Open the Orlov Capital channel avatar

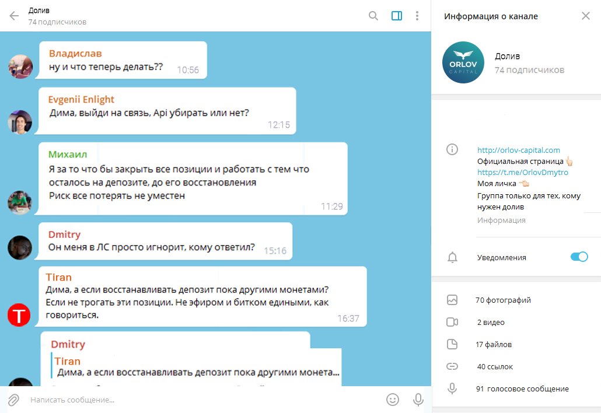[x=463, y=62]
